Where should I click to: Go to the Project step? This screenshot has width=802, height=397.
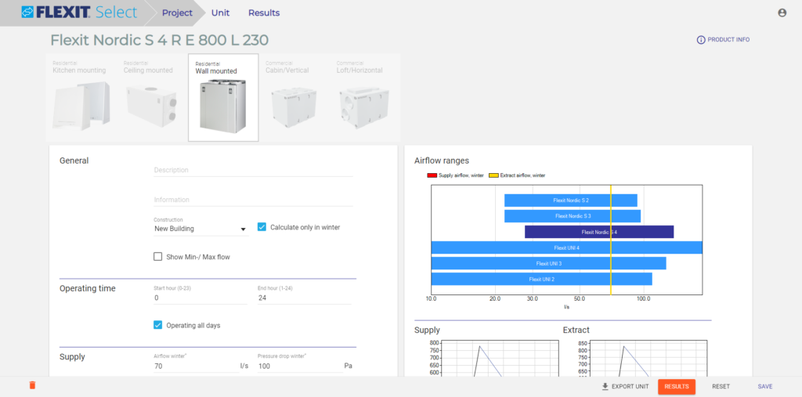[x=177, y=13]
